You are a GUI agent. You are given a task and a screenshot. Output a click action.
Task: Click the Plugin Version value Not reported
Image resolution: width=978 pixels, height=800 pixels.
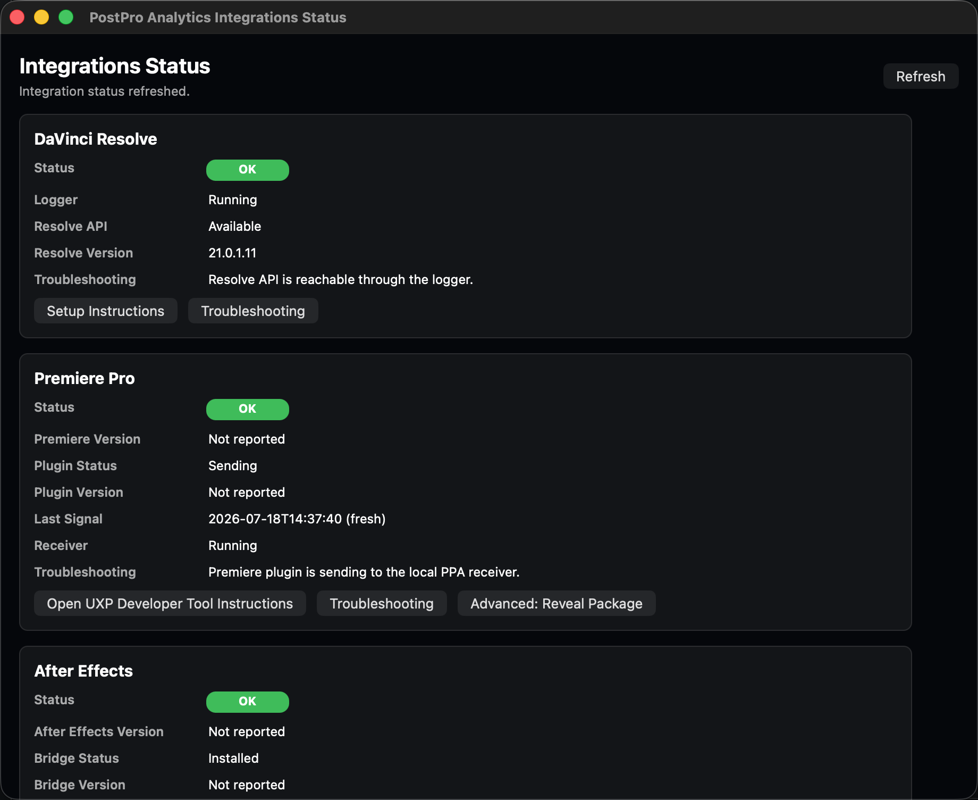pyautogui.click(x=247, y=493)
